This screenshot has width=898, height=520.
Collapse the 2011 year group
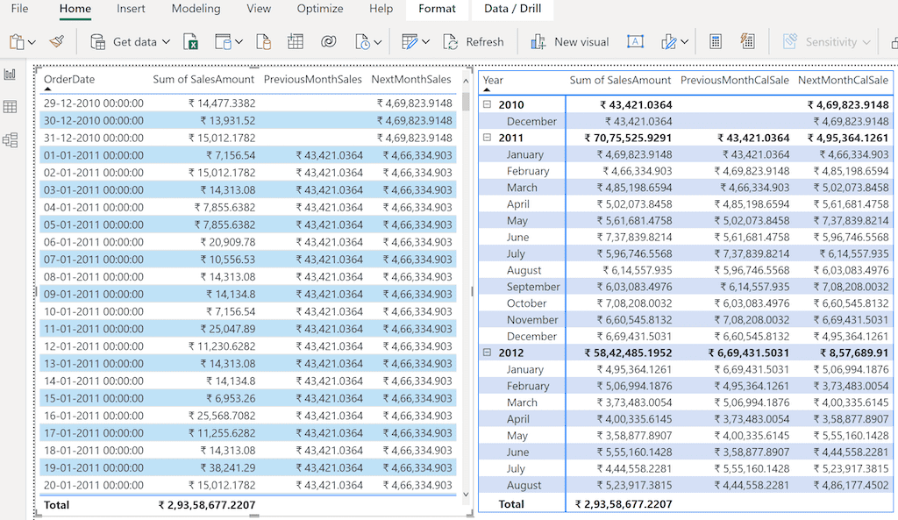coord(488,138)
